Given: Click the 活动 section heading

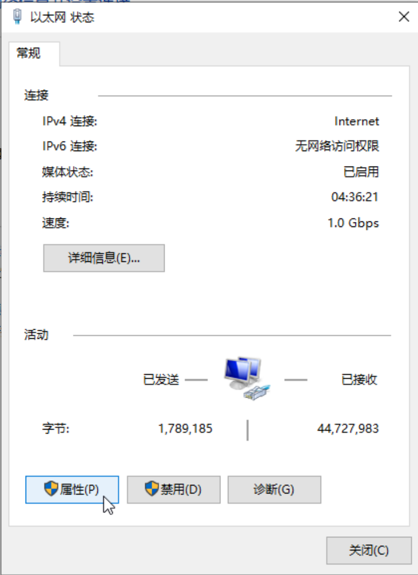Looking at the screenshot, I should [36, 335].
